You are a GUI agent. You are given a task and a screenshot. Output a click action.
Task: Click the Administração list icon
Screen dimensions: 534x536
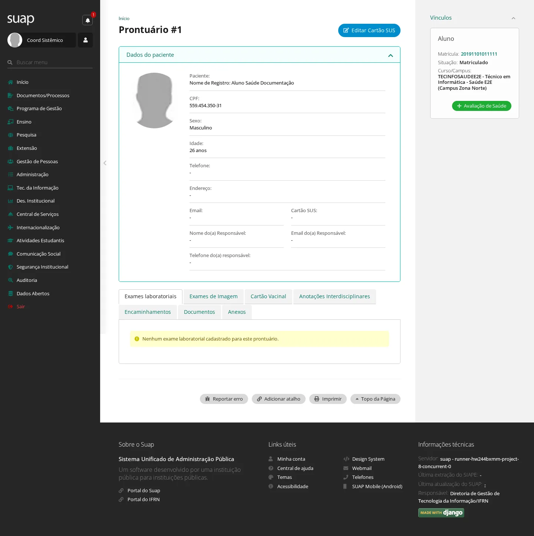click(10, 175)
